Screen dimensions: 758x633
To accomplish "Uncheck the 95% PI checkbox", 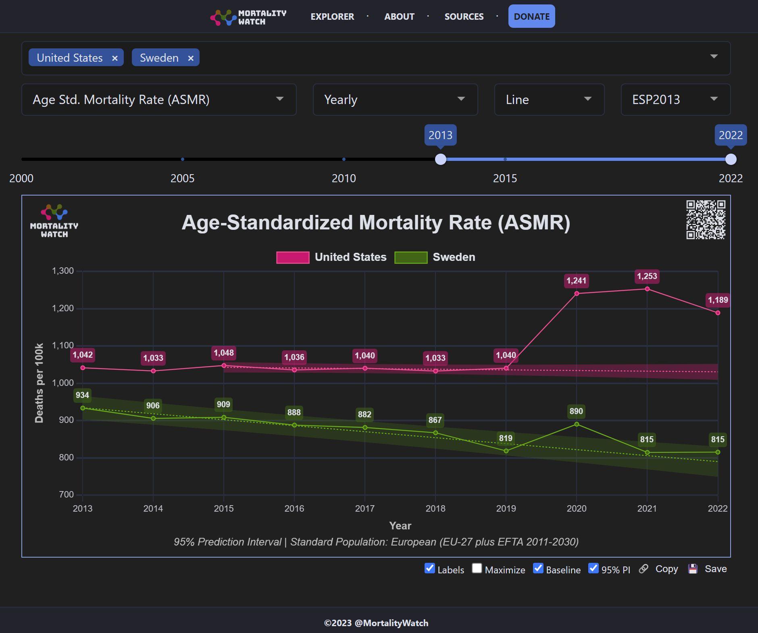I will (593, 568).
